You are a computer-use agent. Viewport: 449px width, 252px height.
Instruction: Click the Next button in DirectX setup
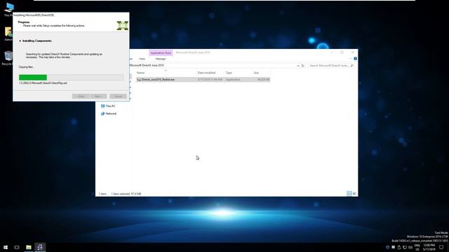coord(98,97)
